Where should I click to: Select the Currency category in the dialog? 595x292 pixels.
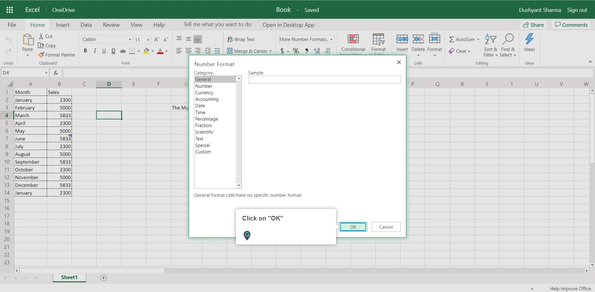(x=205, y=93)
